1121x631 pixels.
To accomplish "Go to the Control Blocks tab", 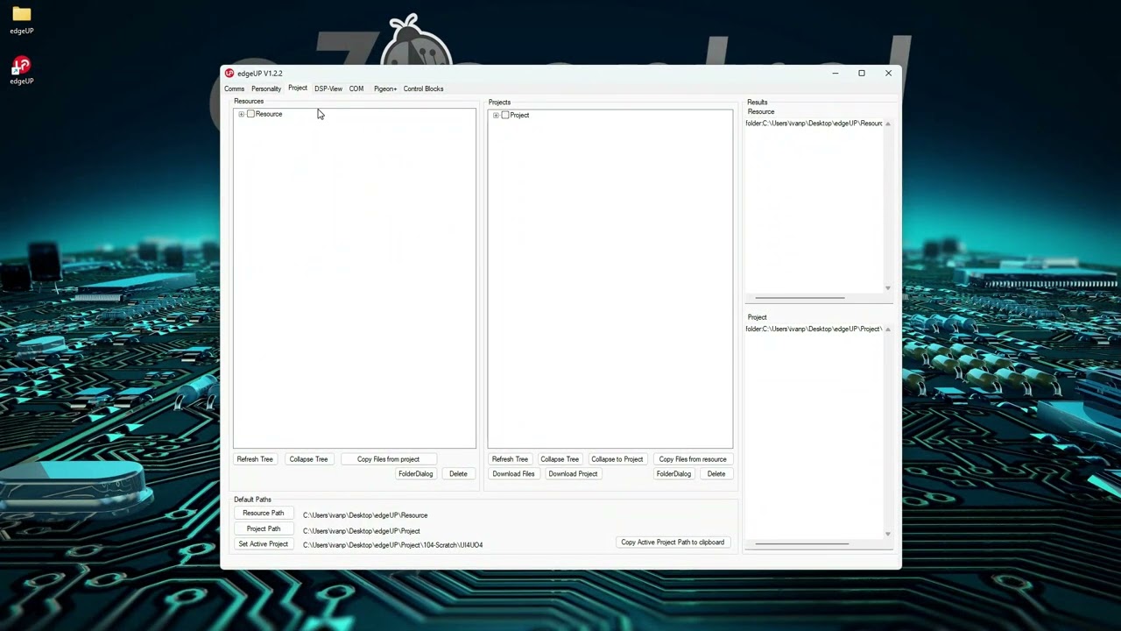I will tap(423, 89).
